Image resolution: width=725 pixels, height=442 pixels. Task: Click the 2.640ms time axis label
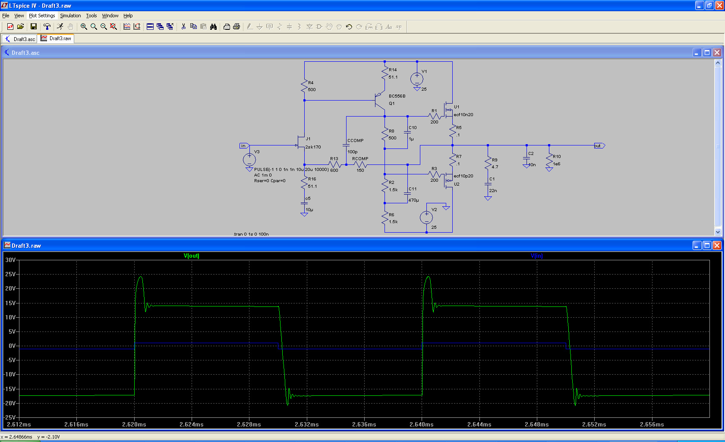tap(422, 425)
